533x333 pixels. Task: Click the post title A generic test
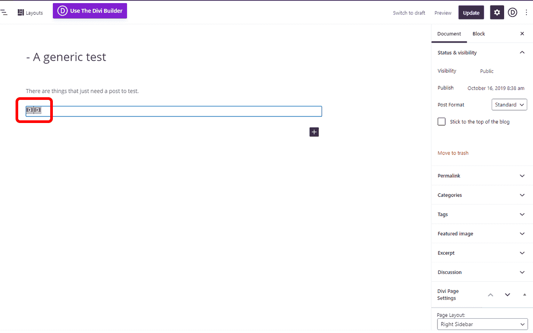coord(66,57)
